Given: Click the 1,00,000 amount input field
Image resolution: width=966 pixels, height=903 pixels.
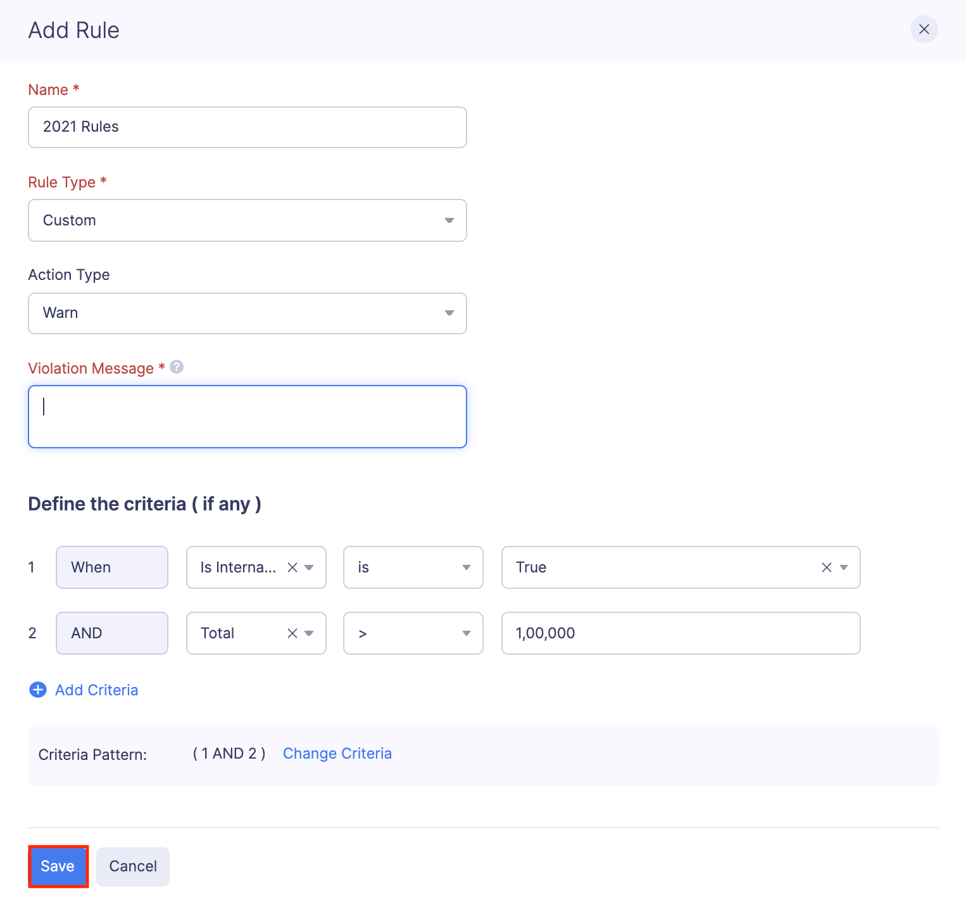Looking at the screenshot, I should tap(681, 633).
